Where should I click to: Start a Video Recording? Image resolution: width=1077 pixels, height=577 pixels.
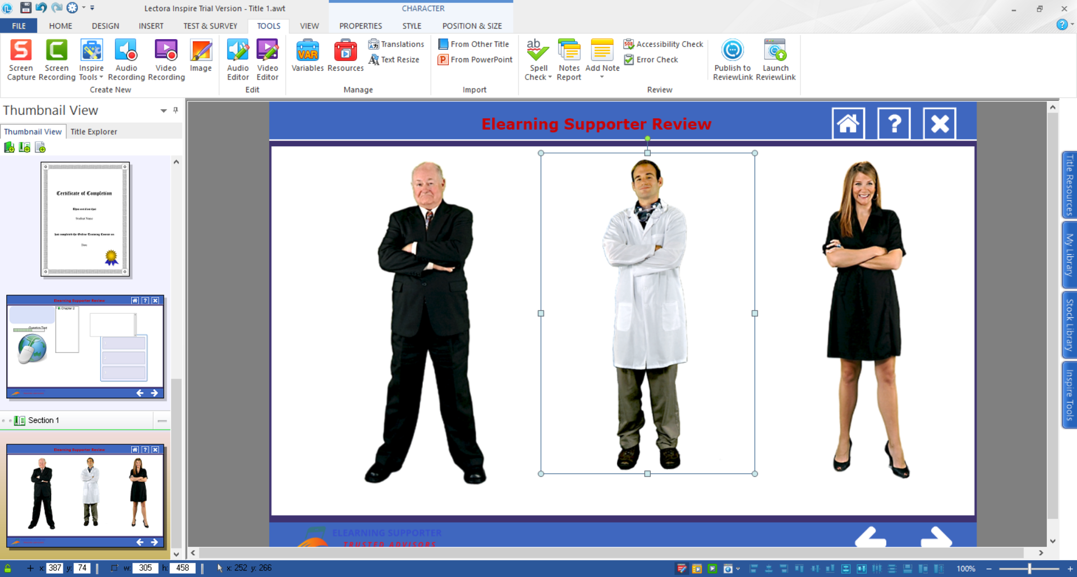[x=166, y=50]
